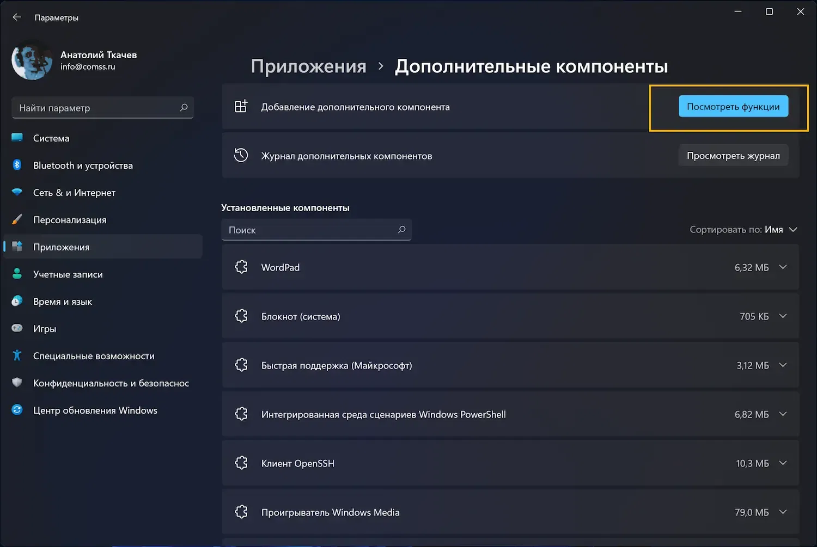Click the Время и язык clock icon
This screenshot has width=817, height=547.
17,301
